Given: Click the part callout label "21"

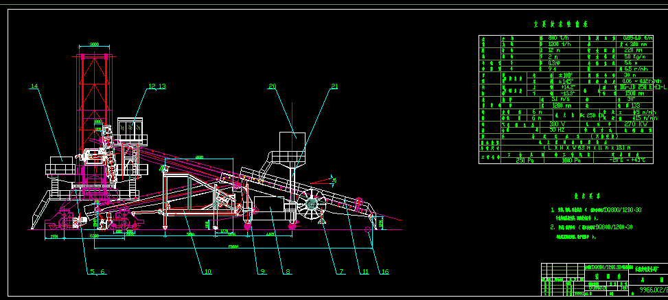Looking at the screenshot, I should pyautogui.click(x=334, y=86).
